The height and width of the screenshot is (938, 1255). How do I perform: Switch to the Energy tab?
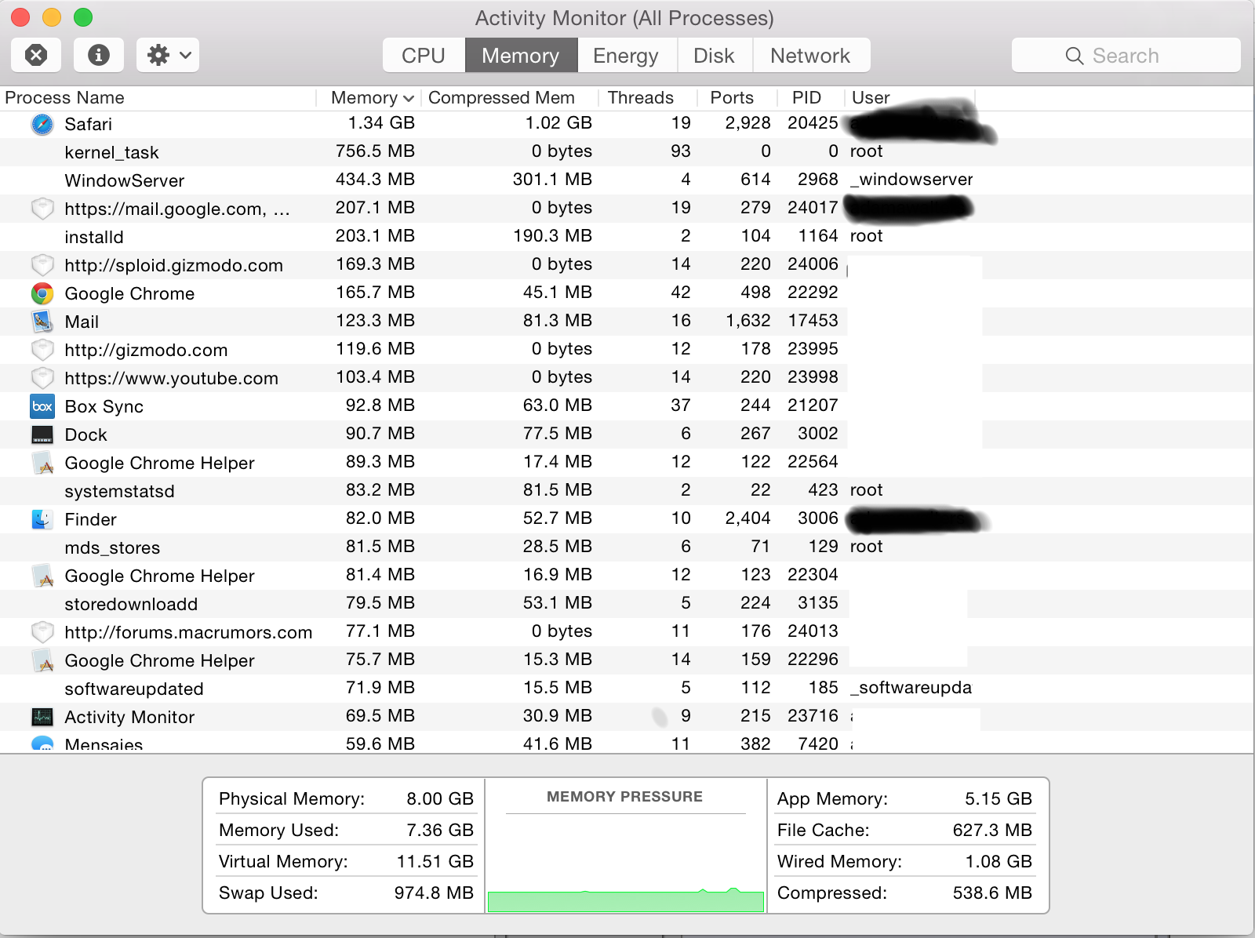click(626, 56)
